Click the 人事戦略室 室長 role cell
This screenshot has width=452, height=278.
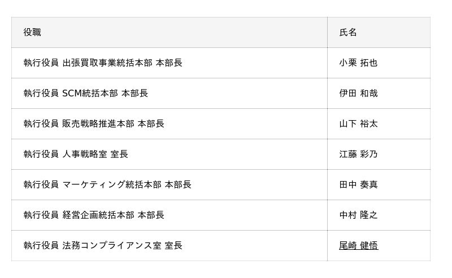(x=95, y=155)
